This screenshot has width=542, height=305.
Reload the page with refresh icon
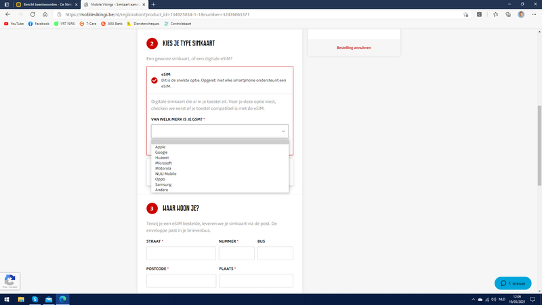pyautogui.click(x=33, y=14)
